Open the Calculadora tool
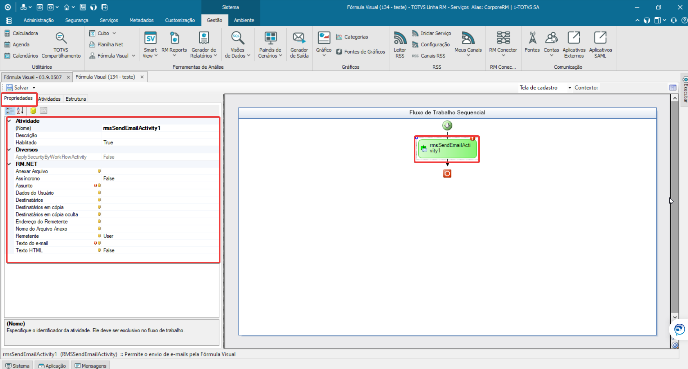 coord(21,33)
